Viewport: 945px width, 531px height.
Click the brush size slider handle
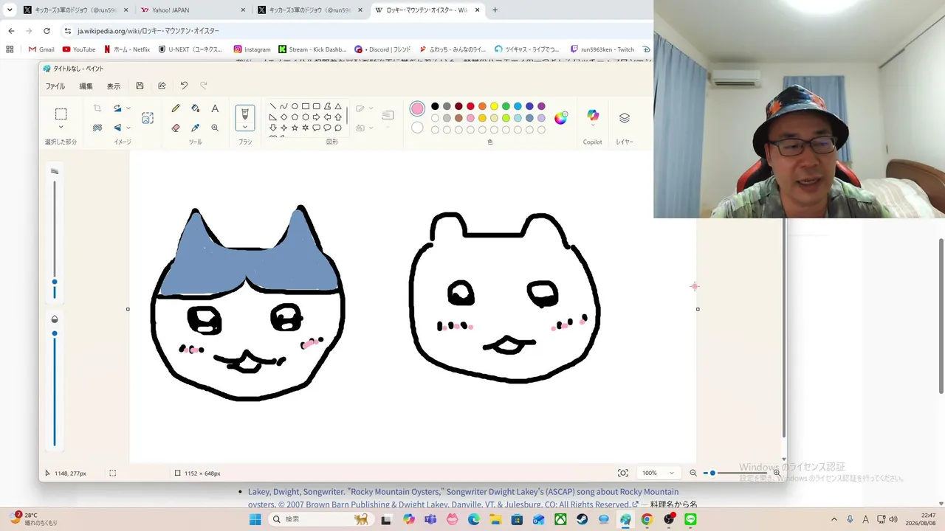pos(54,282)
